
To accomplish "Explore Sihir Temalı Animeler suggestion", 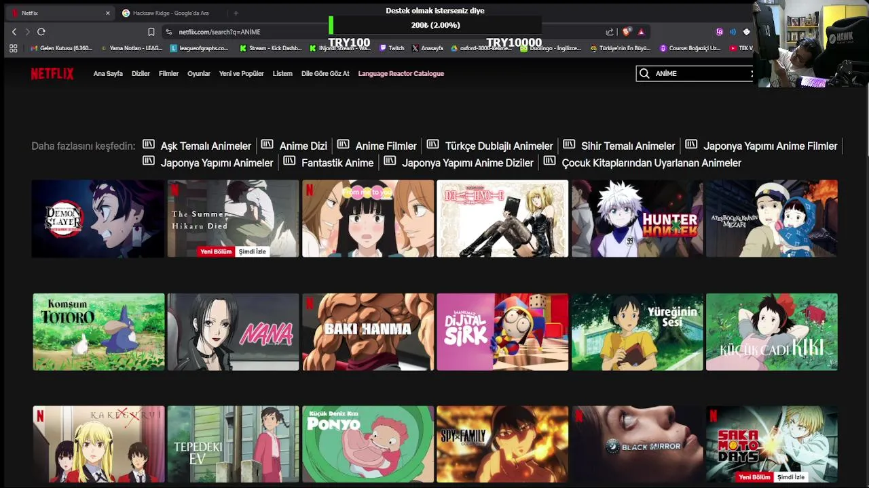I will (628, 146).
